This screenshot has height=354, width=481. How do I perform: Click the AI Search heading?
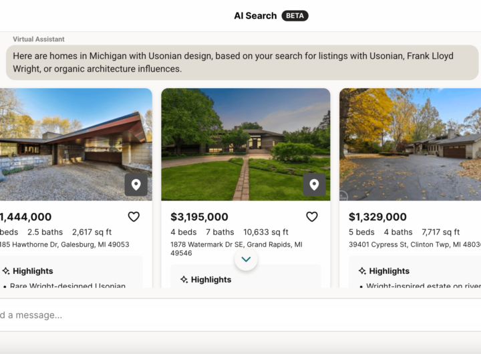pos(255,15)
